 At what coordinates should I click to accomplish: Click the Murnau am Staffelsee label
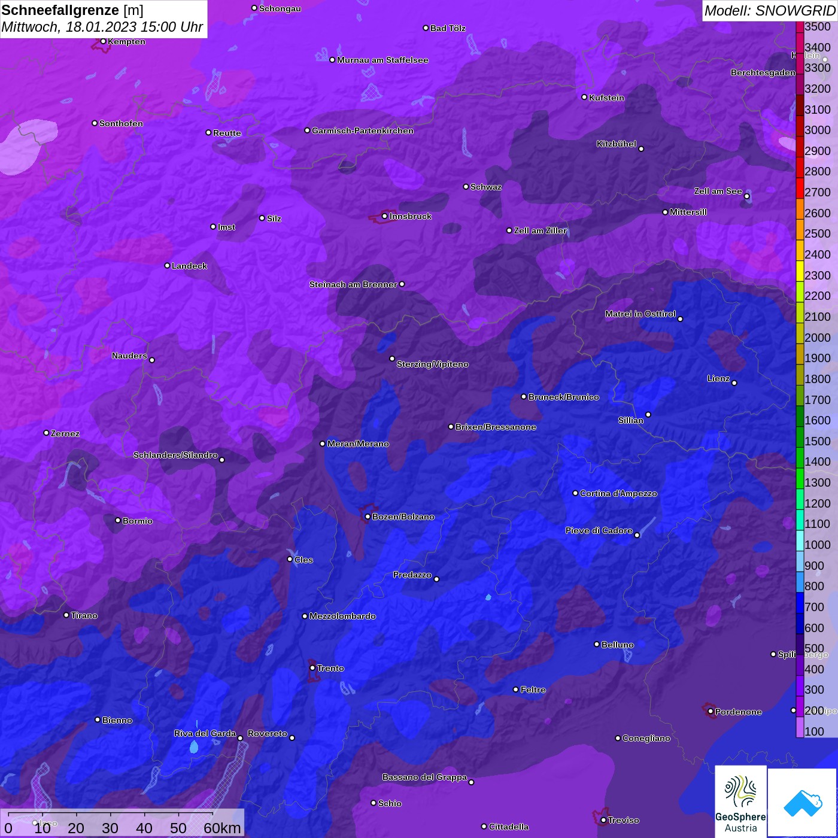(x=382, y=60)
